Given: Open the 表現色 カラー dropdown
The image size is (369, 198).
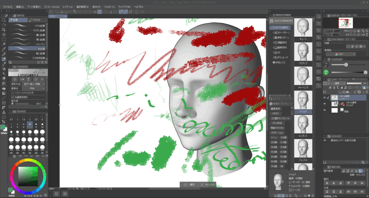Looking at the screenshot, I should click(x=343, y=54).
